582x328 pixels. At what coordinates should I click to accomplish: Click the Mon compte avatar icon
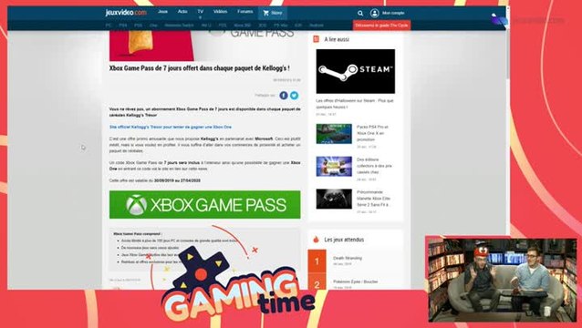(375, 14)
